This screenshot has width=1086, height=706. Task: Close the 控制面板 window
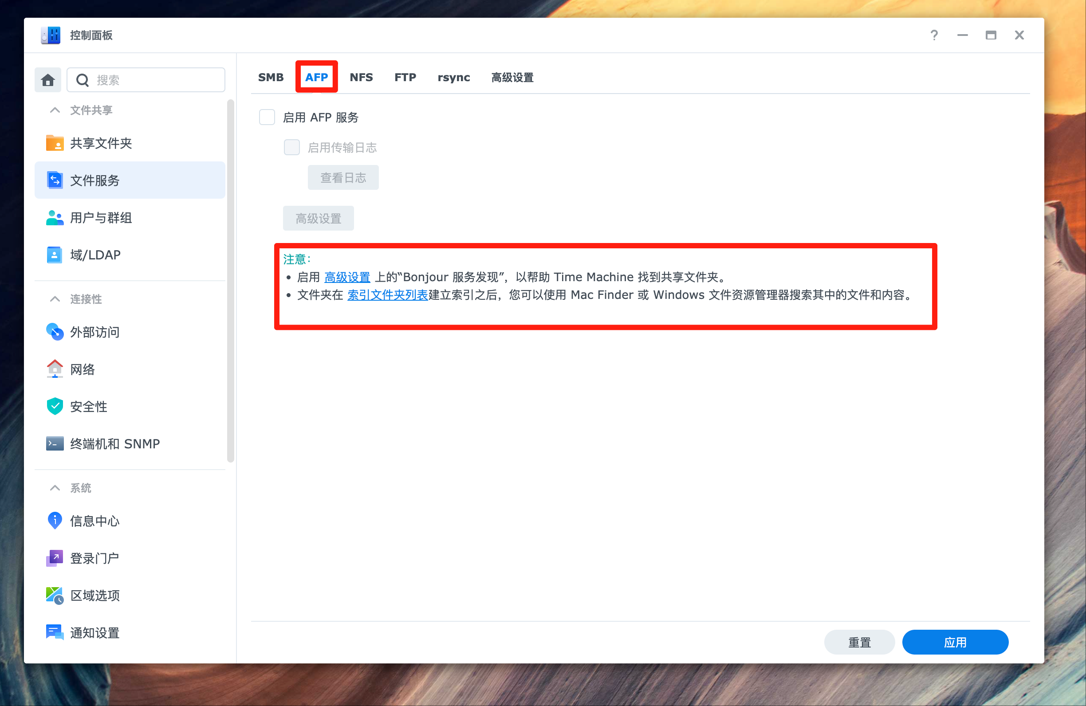(x=1019, y=35)
